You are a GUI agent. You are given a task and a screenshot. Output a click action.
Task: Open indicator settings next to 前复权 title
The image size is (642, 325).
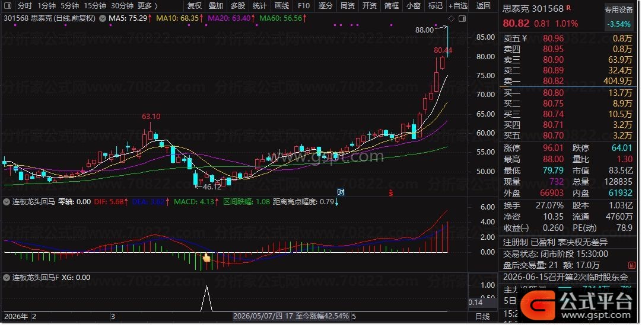coord(103,18)
